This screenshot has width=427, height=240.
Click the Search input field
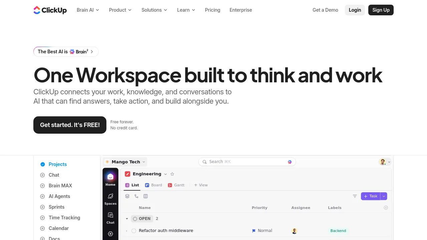point(247,162)
